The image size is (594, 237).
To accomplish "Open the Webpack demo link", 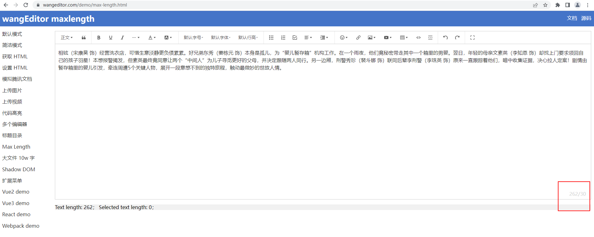I will [x=21, y=226].
